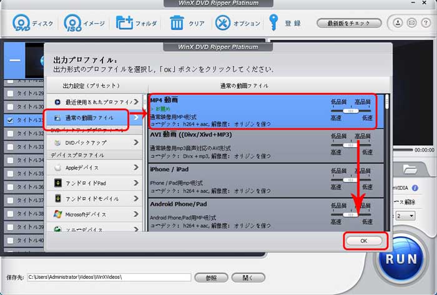Adjust MP4 動画 quality slider
Viewport: 437px width, 295px height.
[x=351, y=111]
